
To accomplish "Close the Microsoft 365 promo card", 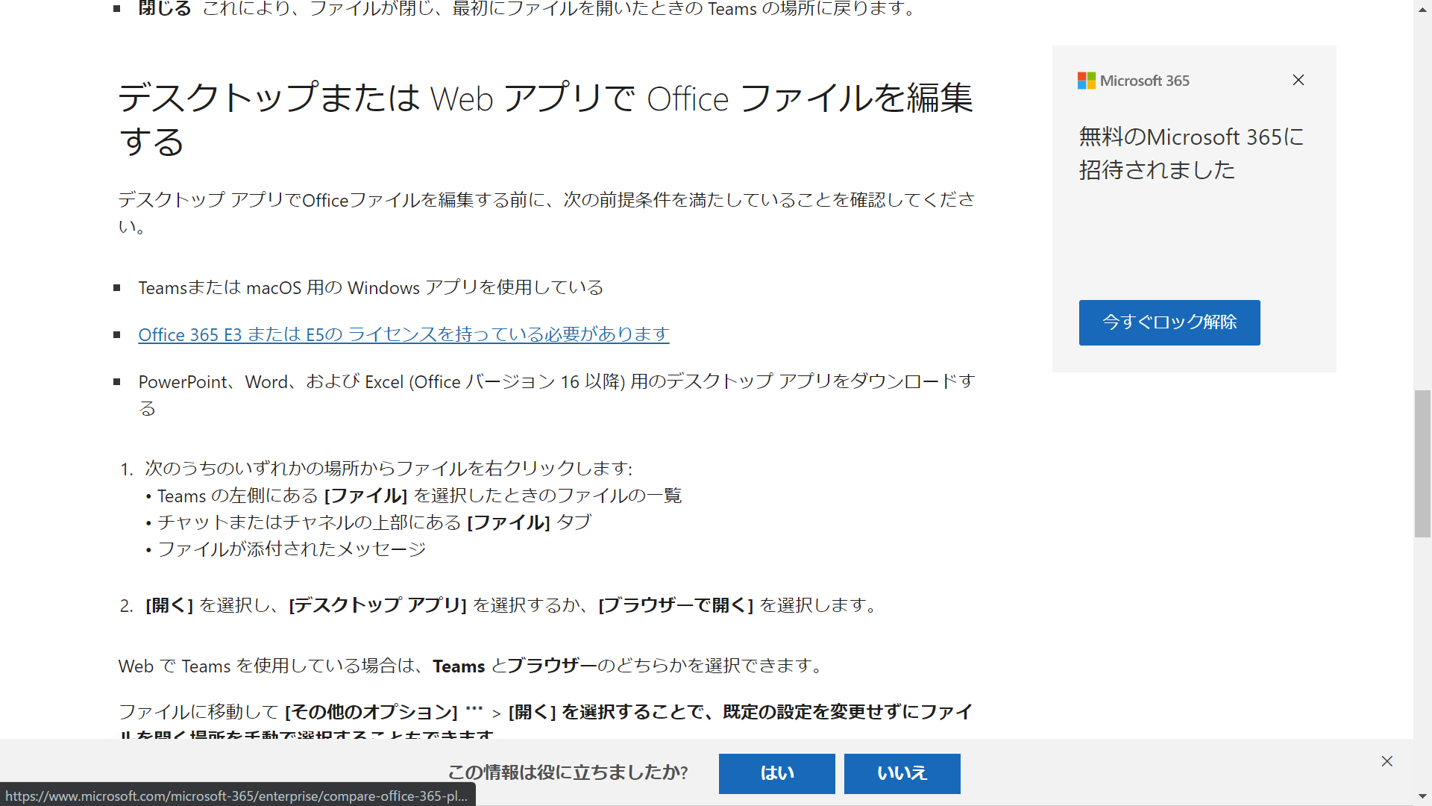I will (x=1298, y=80).
